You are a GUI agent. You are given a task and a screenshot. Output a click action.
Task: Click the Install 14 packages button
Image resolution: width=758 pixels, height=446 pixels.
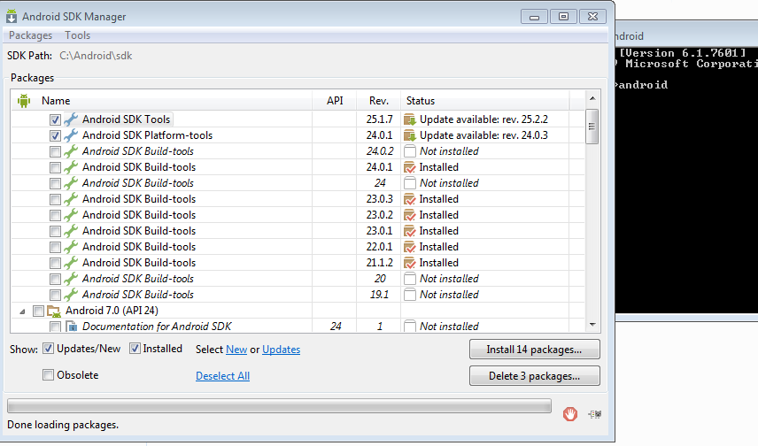[x=534, y=350]
